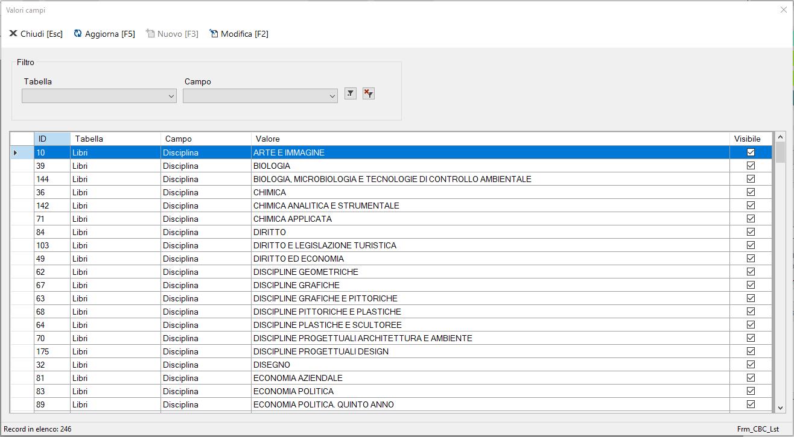794x437 pixels.
Task: Toggle Visibile checkbox for DISCIPLINE GRAFICHE row
Action: 751,285
